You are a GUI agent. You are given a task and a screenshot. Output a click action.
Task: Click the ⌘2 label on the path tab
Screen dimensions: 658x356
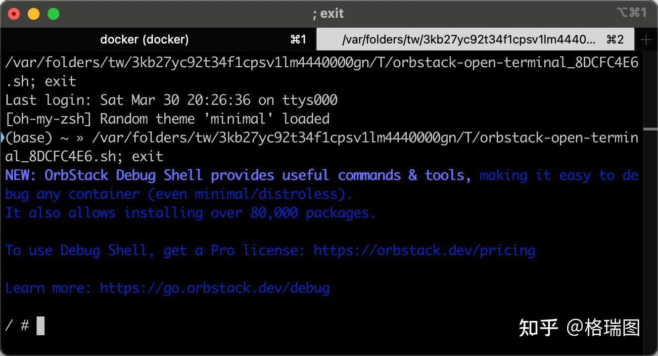point(615,40)
